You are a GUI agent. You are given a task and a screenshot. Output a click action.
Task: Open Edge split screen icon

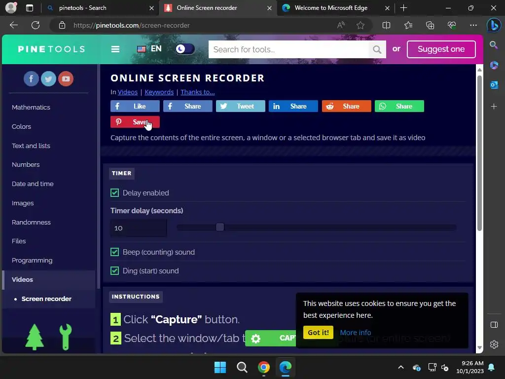click(386, 25)
